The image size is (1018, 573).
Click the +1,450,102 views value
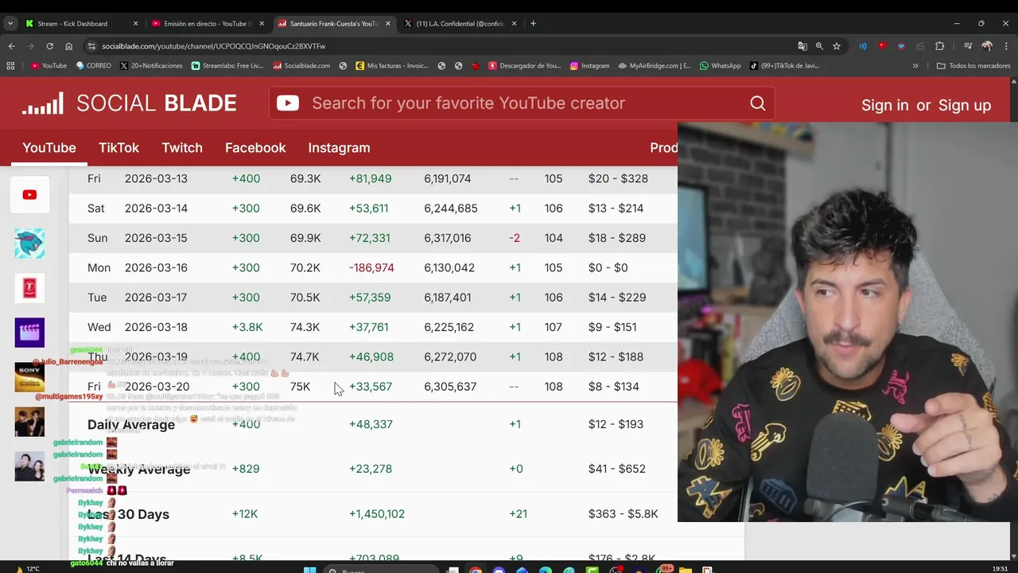tap(377, 514)
